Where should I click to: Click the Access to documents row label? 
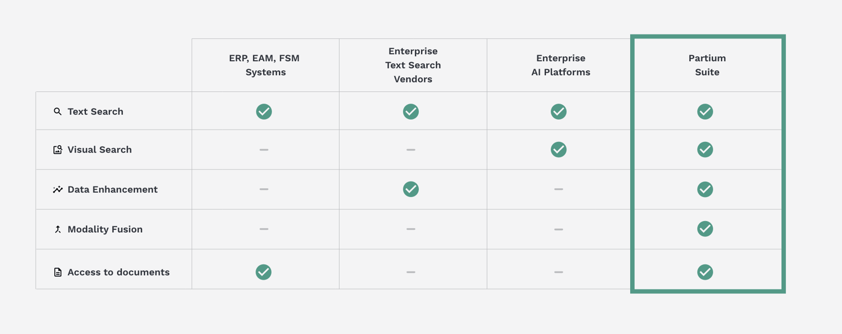118,272
